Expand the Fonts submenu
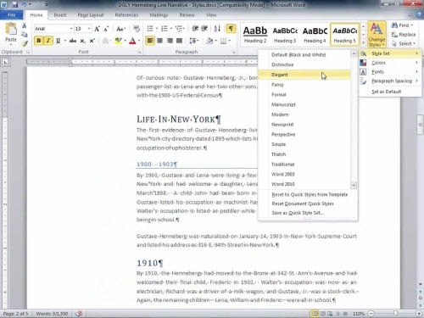 pos(390,72)
